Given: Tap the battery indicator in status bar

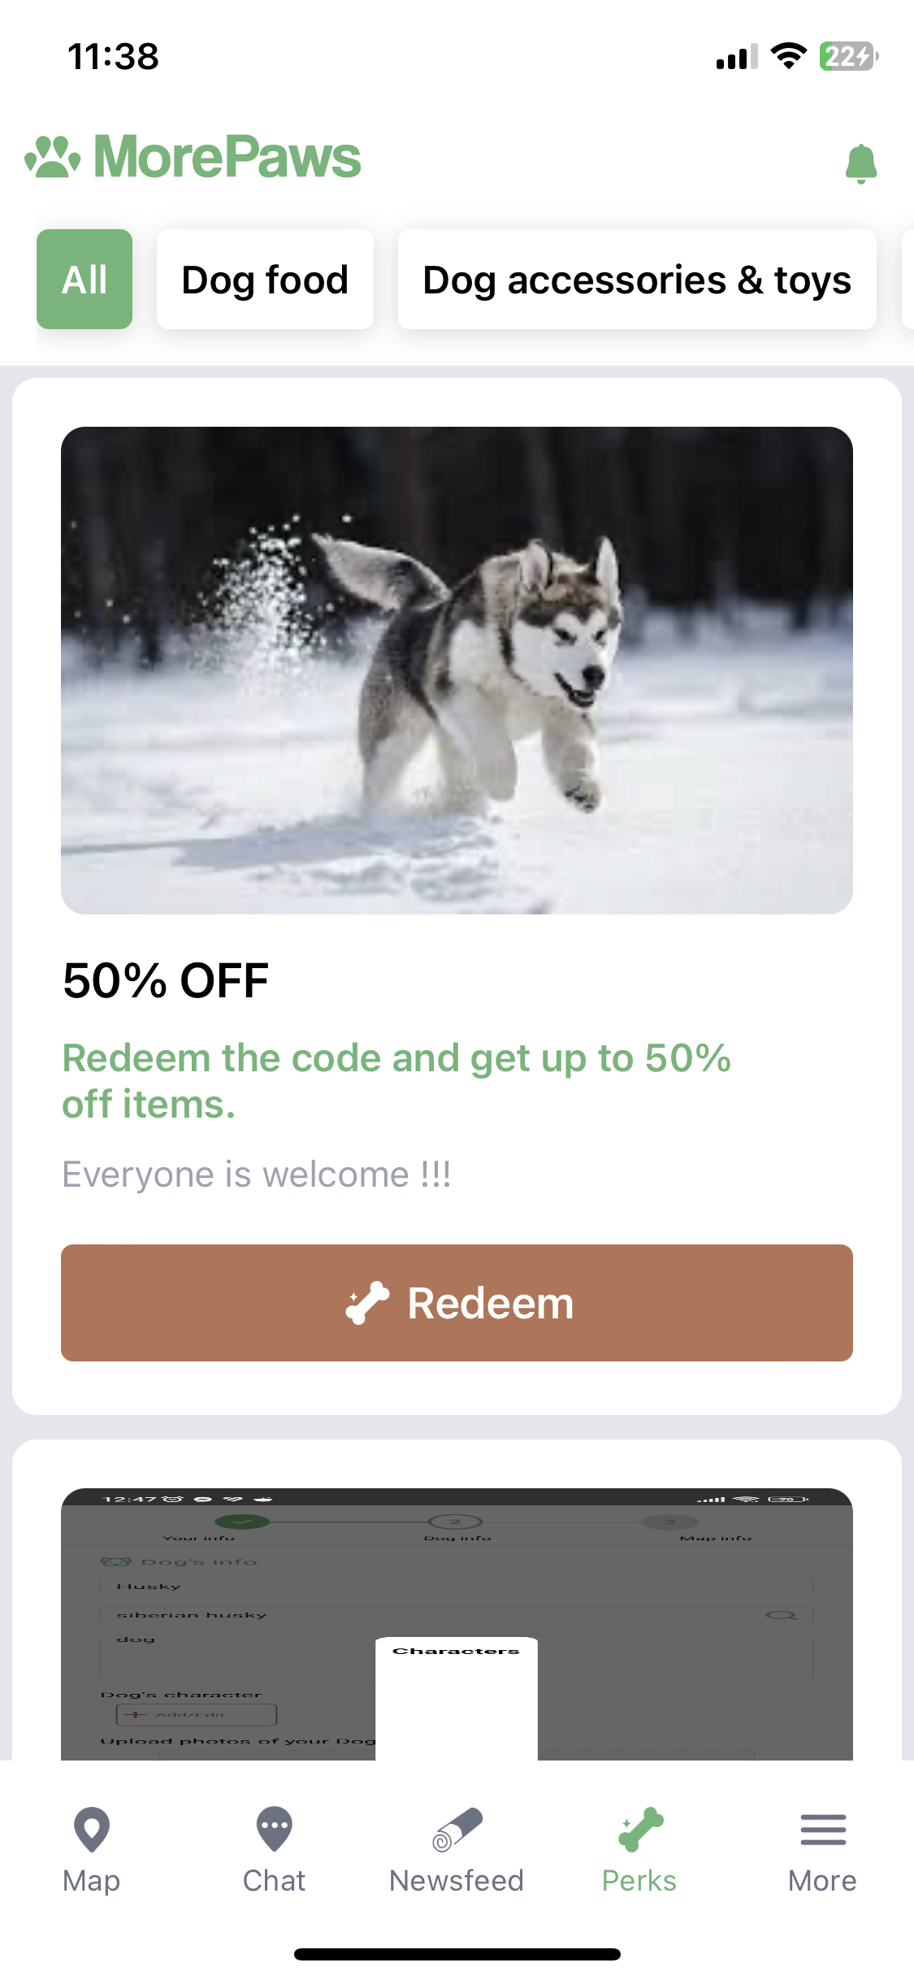Looking at the screenshot, I should pyautogui.click(x=848, y=56).
